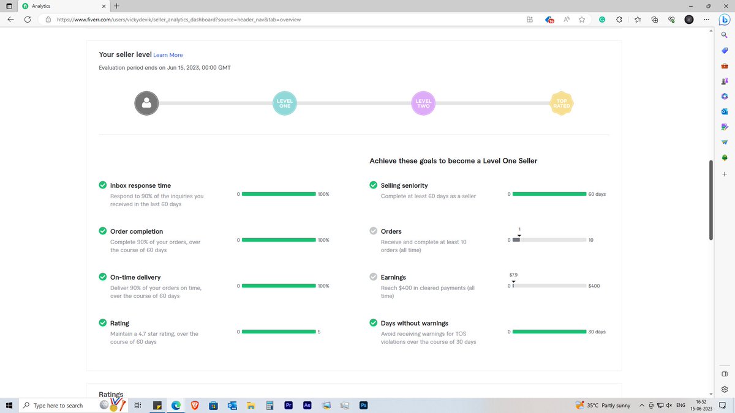Open Edge Extensions puzzle icon
The height and width of the screenshot is (413, 735).
click(619, 20)
